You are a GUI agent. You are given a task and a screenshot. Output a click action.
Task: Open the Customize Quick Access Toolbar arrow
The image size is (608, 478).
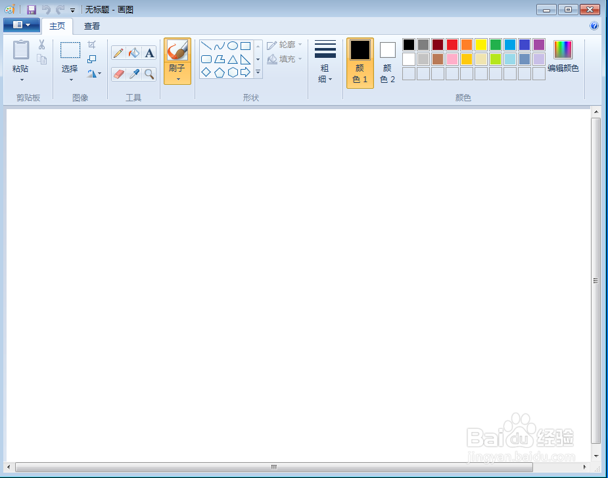coord(72,11)
